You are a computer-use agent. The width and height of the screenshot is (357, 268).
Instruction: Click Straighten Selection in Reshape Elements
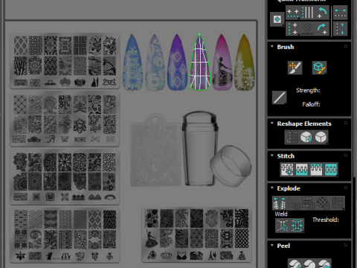tap(292, 137)
